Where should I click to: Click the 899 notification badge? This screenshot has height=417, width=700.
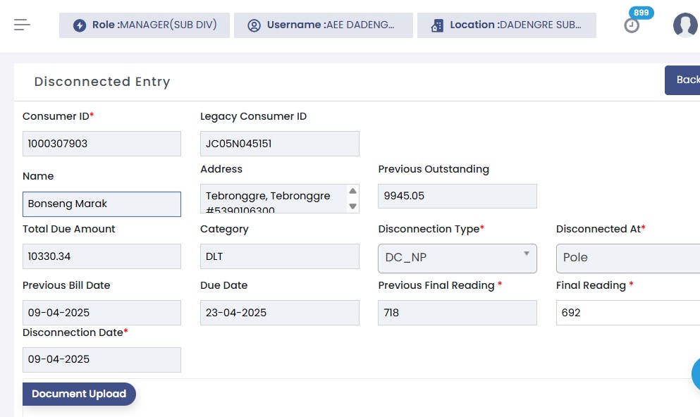641,13
